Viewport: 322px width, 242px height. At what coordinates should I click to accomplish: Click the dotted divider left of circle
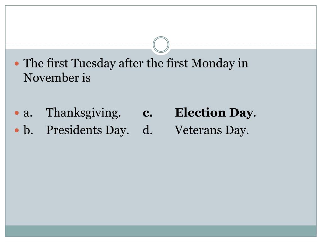click(x=78, y=45)
